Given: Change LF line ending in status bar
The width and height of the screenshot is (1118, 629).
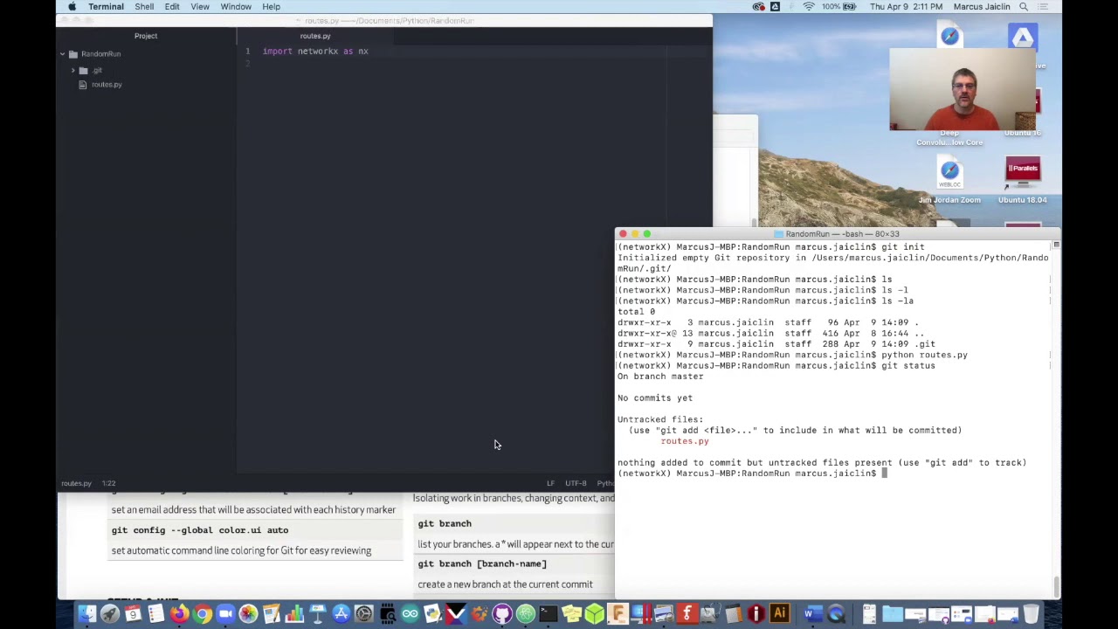Looking at the screenshot, I should point(550,483).
